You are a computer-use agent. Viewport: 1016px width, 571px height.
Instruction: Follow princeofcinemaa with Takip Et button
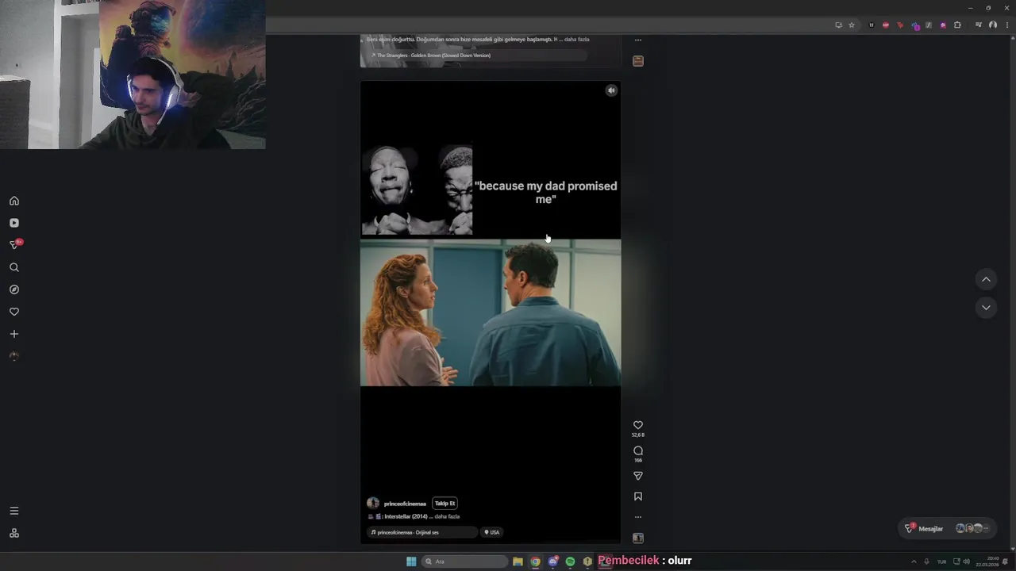click(444, 503)
